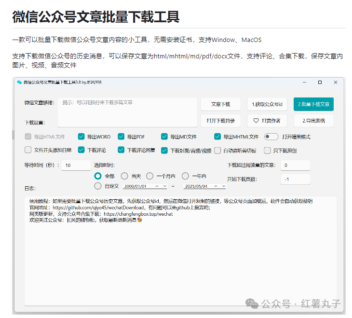Viewport: 352px width, 318px height.
Task: Click the 文章下载 button
Action: [221, 104]
